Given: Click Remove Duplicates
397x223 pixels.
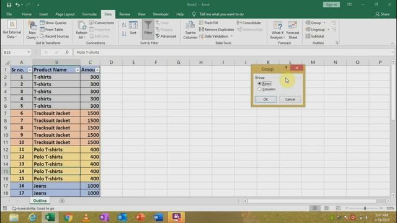Looking at the screenshot, I should pyautogui.click(x=216, y=30).
